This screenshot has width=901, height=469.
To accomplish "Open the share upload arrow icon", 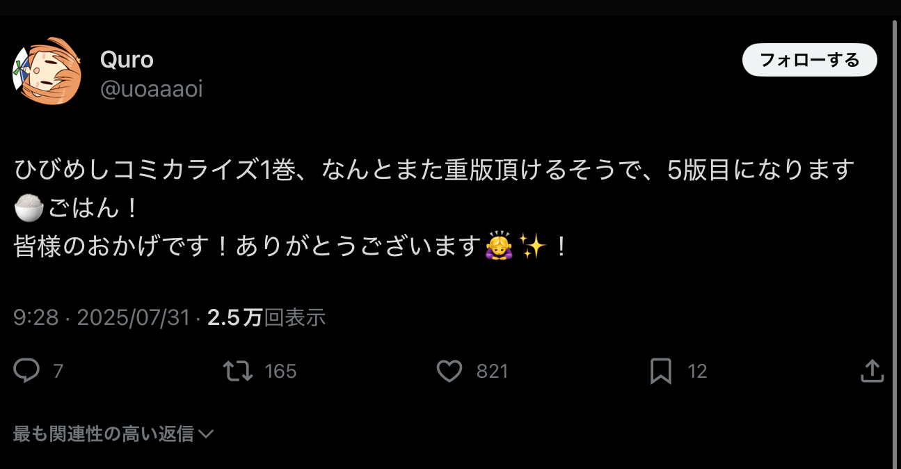I will point(872,371).
